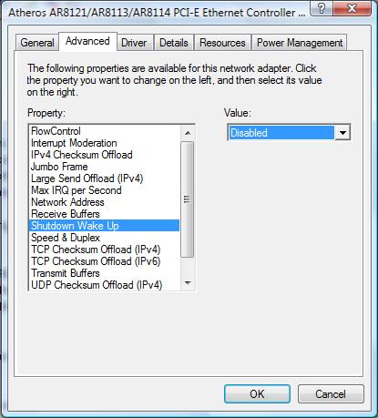Screen dimensions: 378x418
Task: Click the help question mark icon
Action: pyautogui.click(x=322, y=8)
